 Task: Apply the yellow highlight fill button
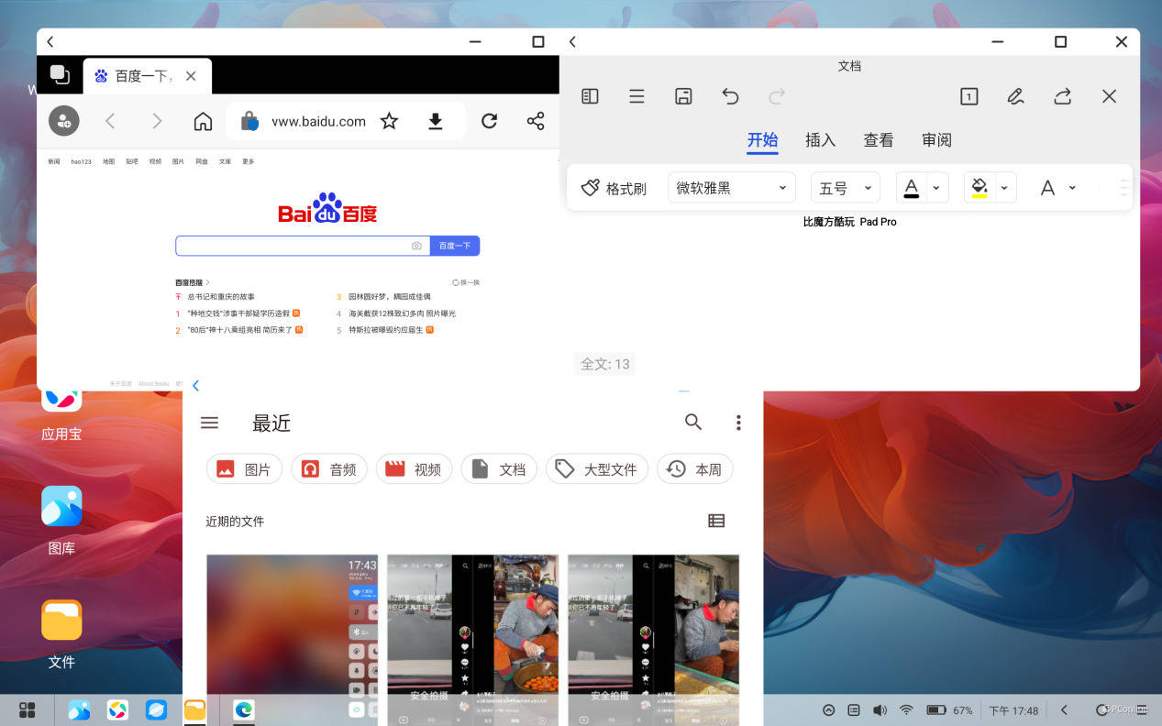pyautogui.click(x=979, y=188)
